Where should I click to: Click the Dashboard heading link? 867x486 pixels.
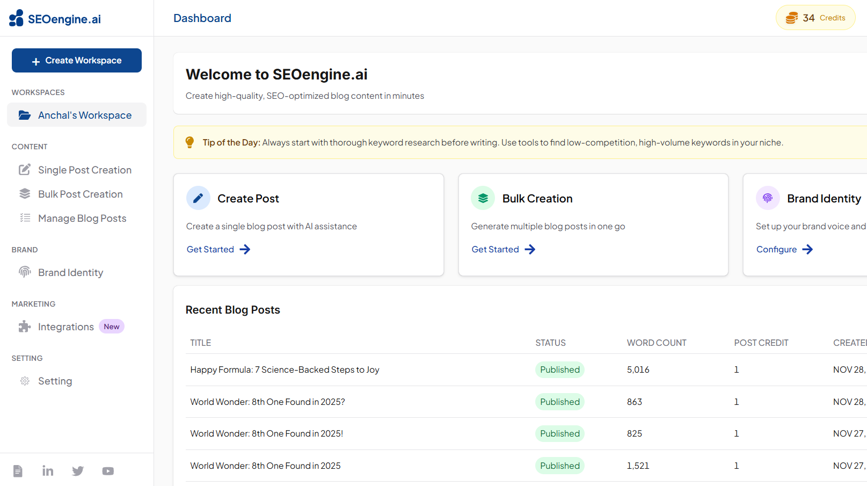coord(202,18)
